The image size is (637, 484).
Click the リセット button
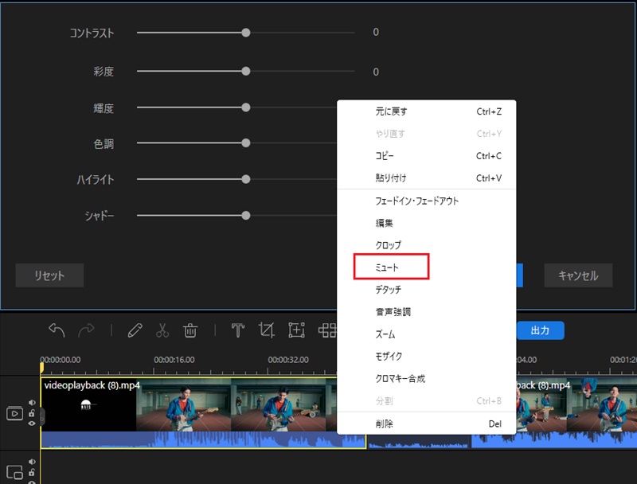coord(49,275)
